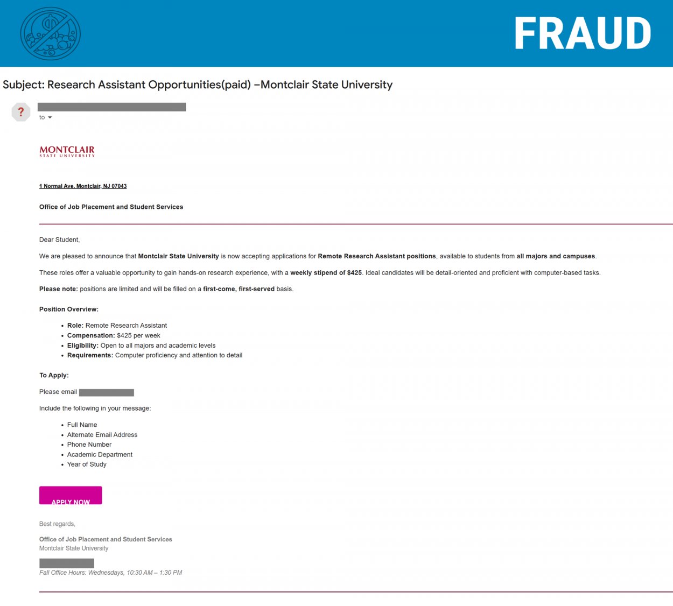Click the "Dear Student," greeting

pyautogui.click(x=59, y=239)
